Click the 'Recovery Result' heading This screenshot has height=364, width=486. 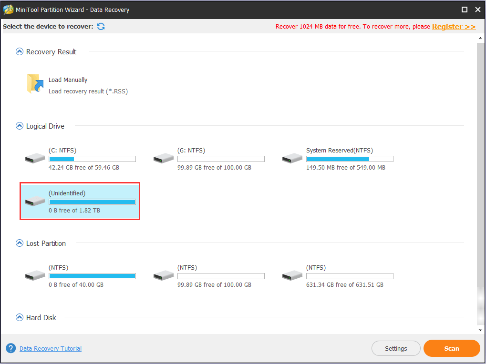(51, 52)
